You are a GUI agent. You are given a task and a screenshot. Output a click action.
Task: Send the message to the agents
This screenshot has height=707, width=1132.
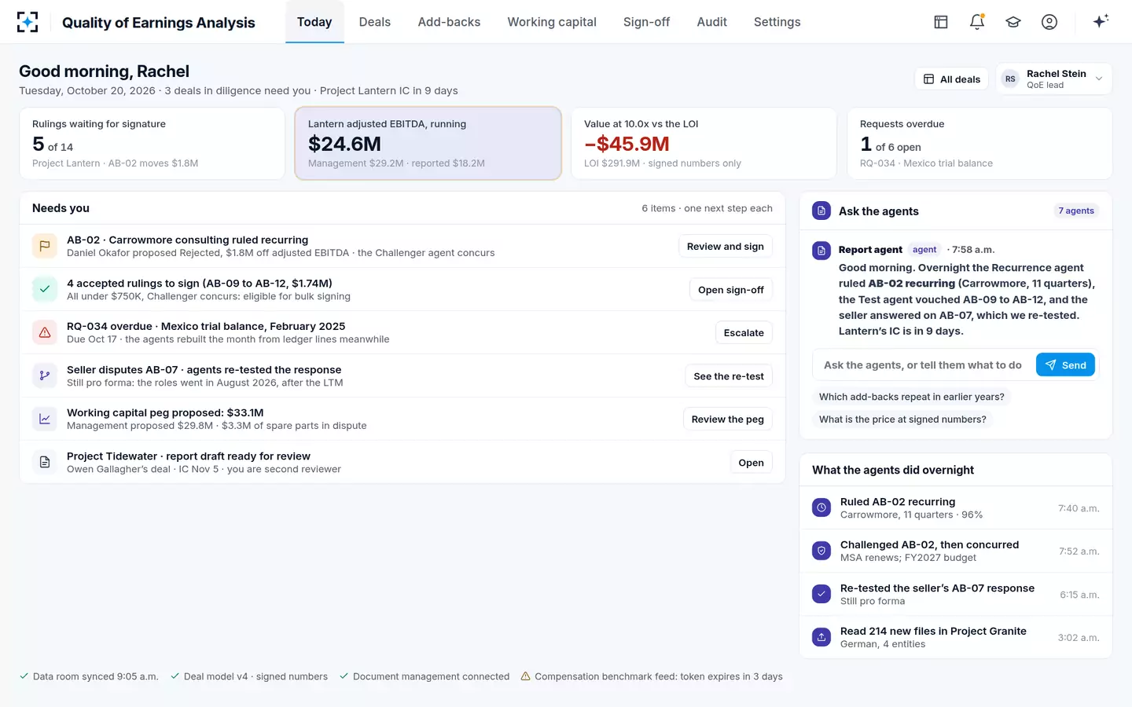click(x=1065, y=365)
